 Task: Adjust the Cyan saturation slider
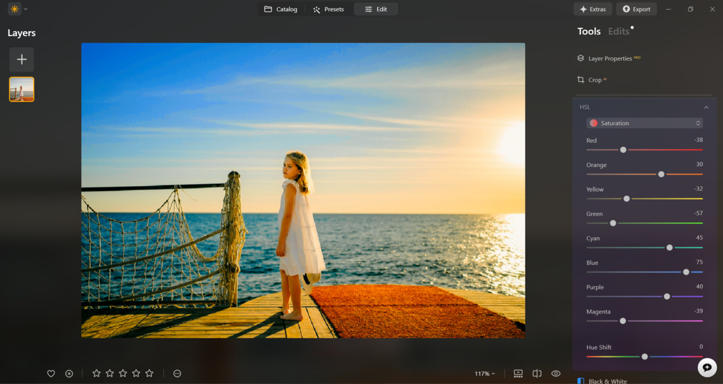pyautogui.click(x=669, y=247)
